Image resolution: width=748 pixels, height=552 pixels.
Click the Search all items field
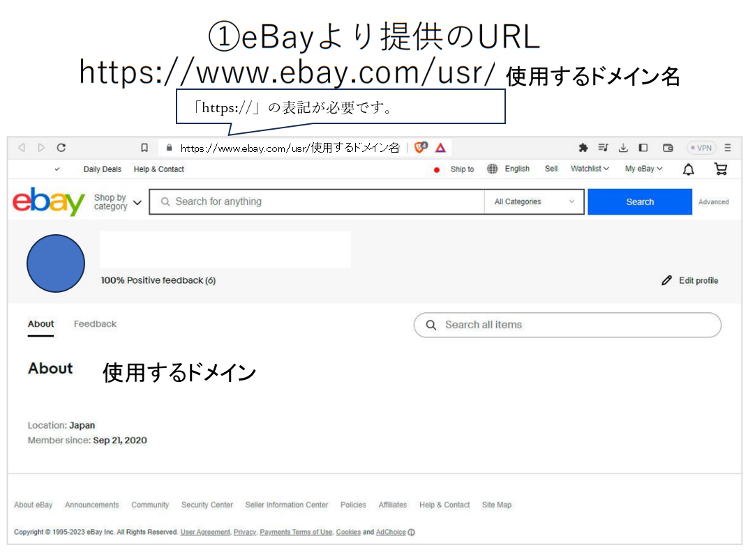tap(568, 325)
